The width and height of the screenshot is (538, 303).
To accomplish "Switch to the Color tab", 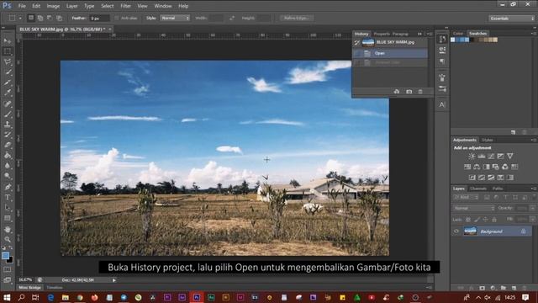I will coord(458,34).
